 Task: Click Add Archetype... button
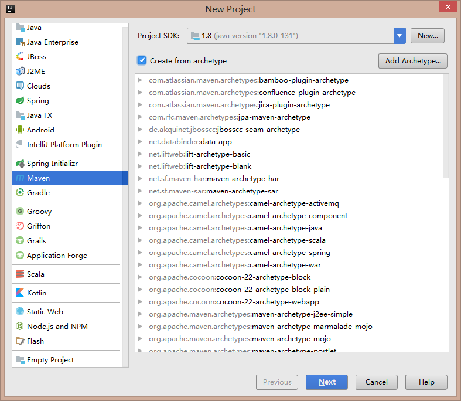tap(413, 61)
